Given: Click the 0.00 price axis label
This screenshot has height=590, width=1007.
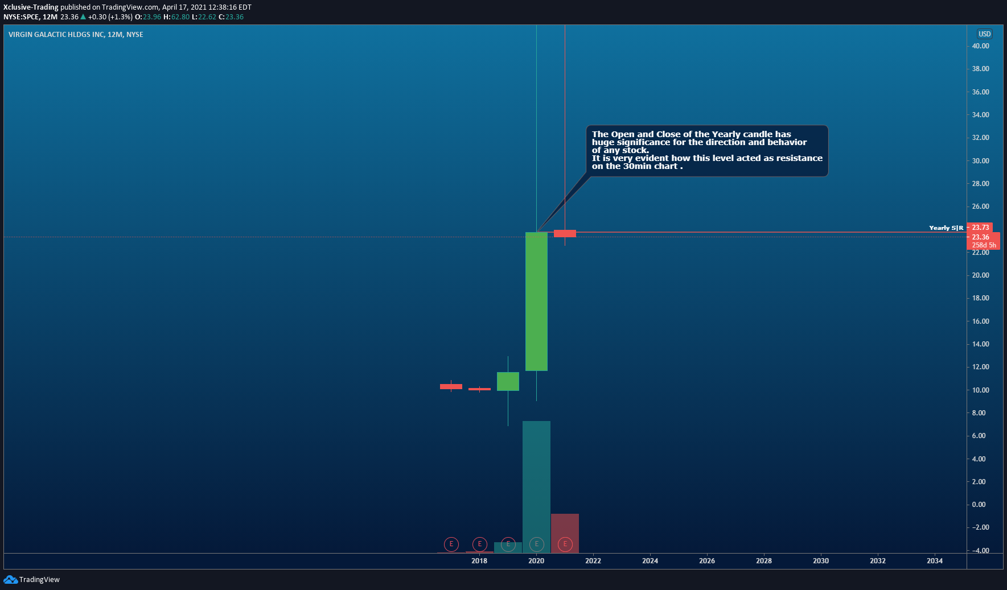Looking at the screenshot, I should (979, 505).
